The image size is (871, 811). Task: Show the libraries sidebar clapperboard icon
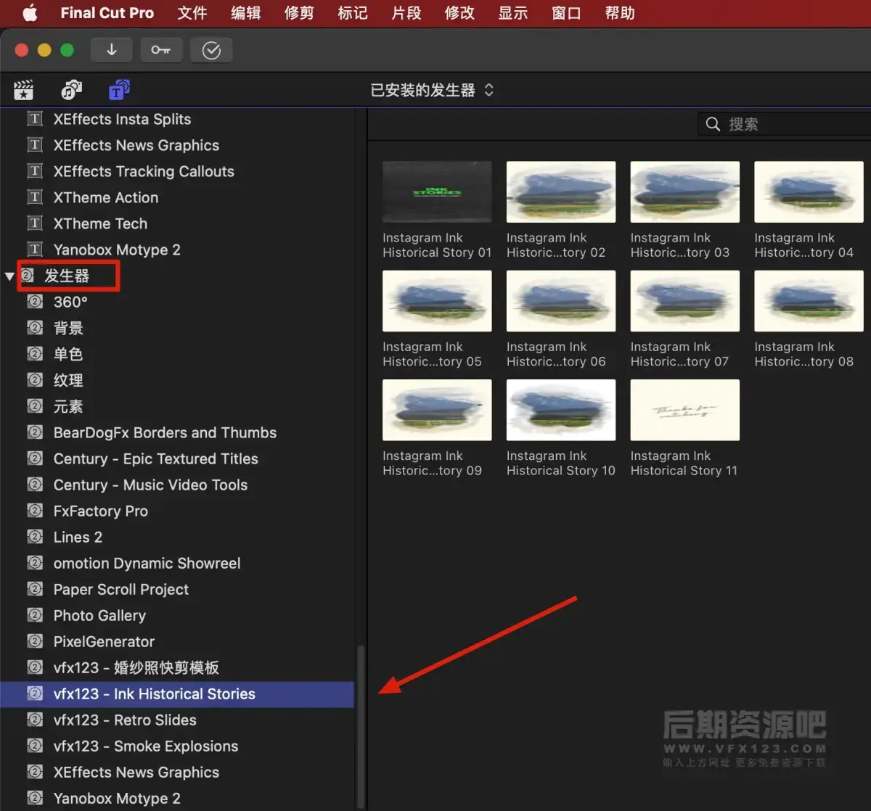[24, 90]
